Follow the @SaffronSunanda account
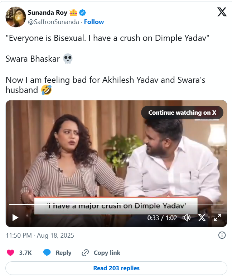This screenshot has height=276, width=232. (94, 22)
